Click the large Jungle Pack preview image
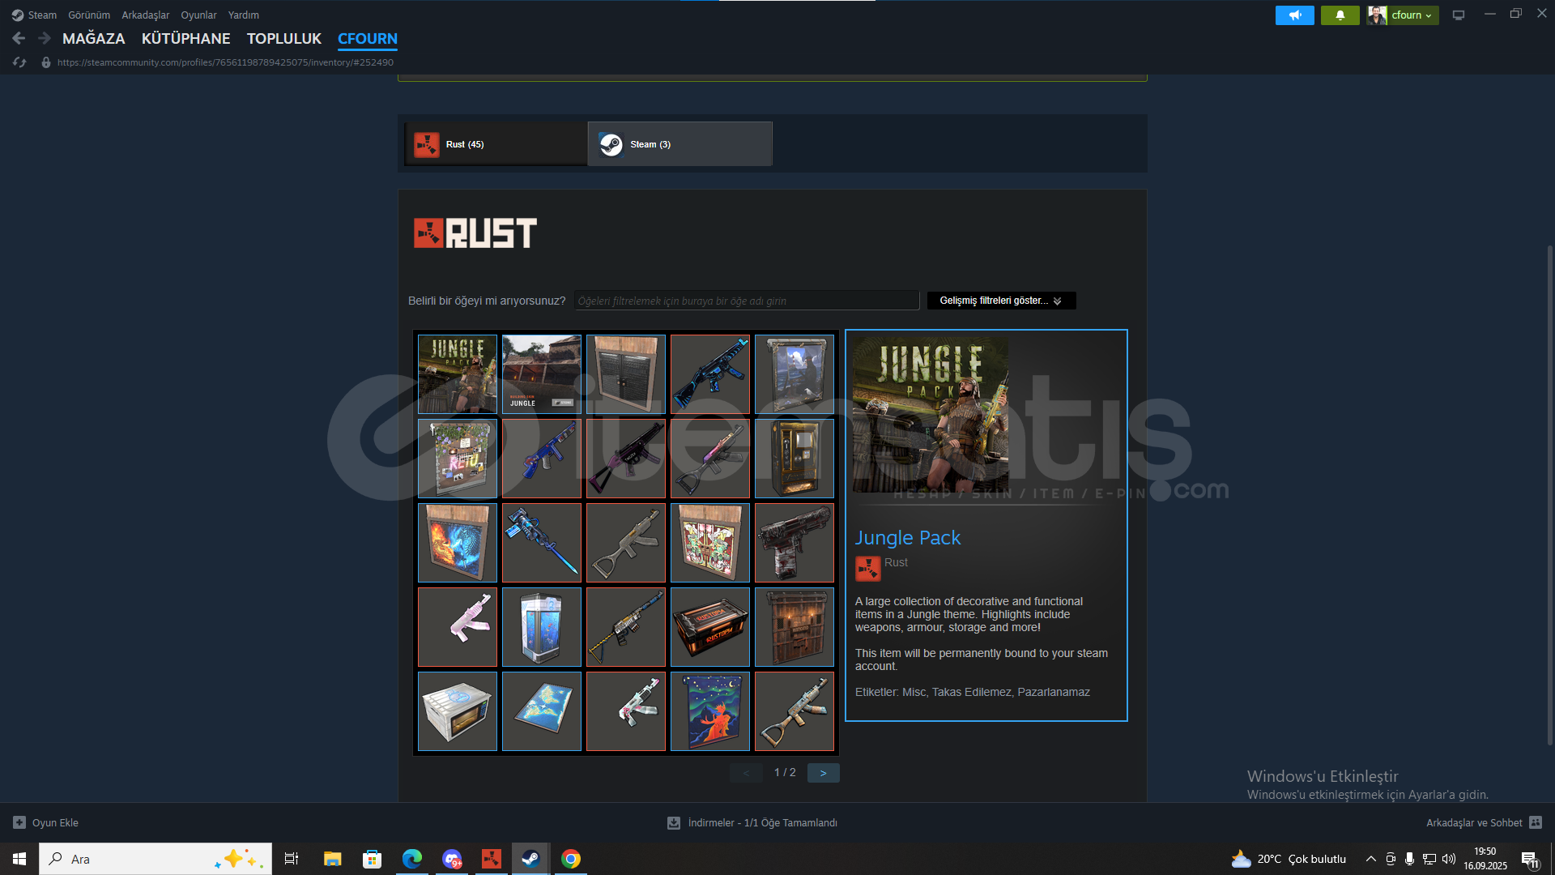The height and width of the screenshot is (875, 1555). [931, 415]
